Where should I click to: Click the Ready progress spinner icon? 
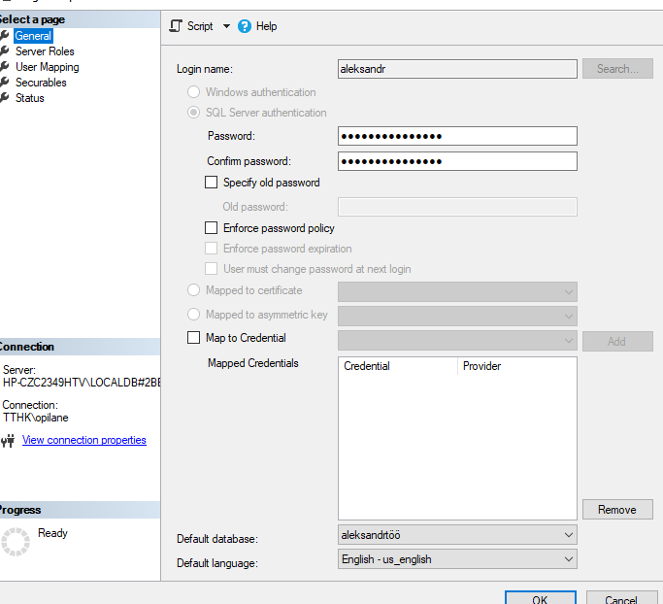tap(17, 542)
